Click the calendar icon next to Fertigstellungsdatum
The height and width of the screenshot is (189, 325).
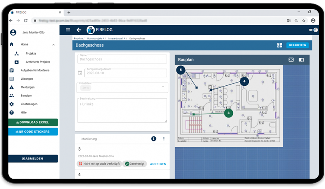80,73
